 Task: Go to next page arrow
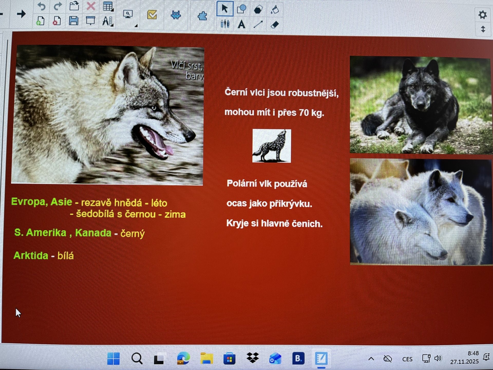click(21, 14)
